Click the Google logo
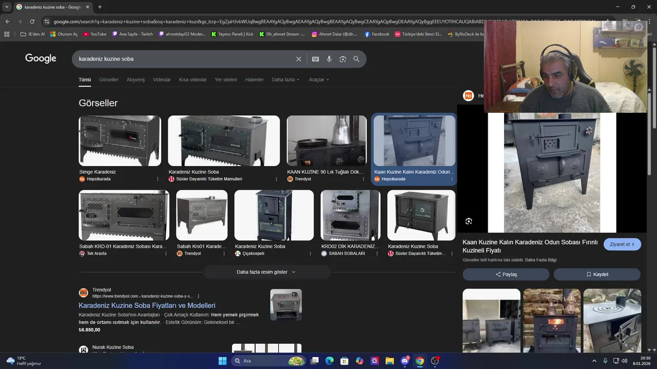657x369 pixels. tap(41, 58)
